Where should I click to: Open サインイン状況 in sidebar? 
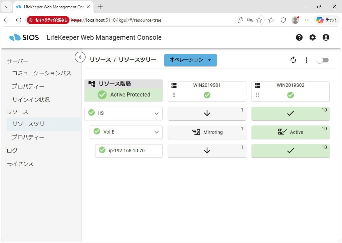pyautogui.click(x=31, y=100)
